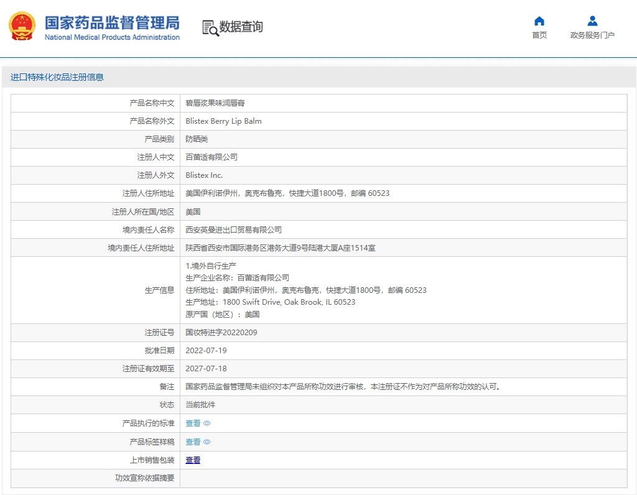Click the eye icon in 产品执行的标准 row
Screen dimensions: 637x495
pos(207,423)
